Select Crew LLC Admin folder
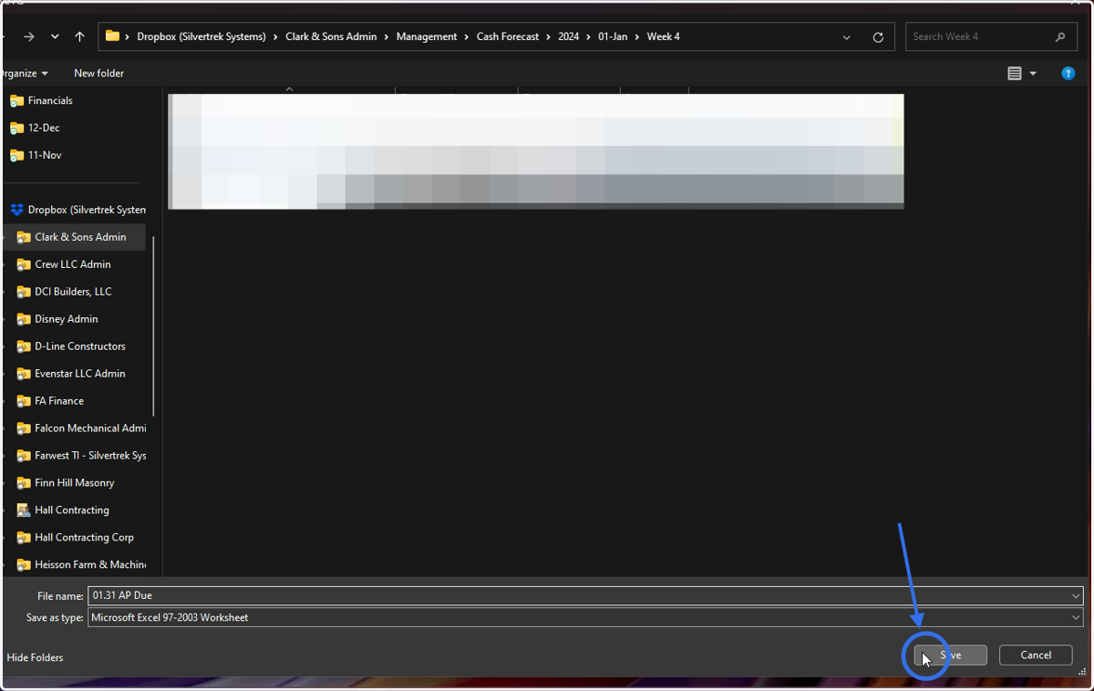Viewport: 1094px width, 691px height. [x=75, y=264]
